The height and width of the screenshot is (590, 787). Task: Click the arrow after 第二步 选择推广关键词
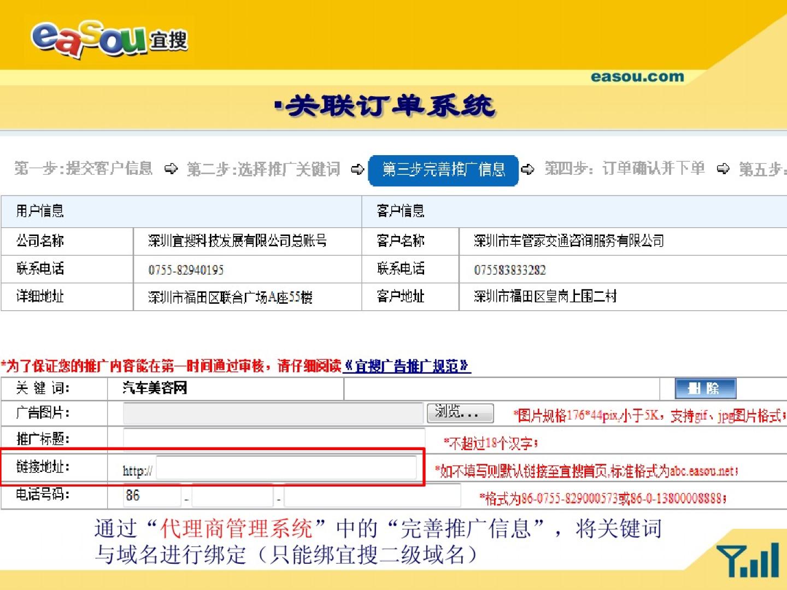(357, 169)
